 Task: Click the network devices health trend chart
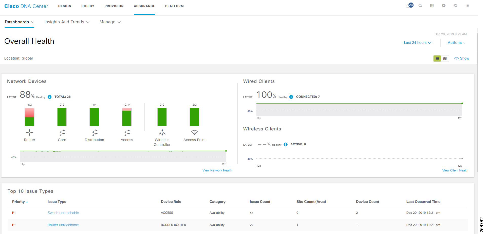pos(123,156)
